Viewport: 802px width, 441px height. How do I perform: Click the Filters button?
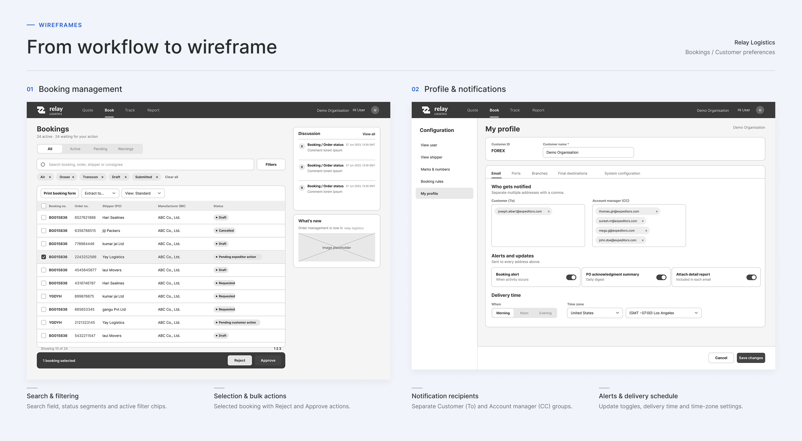point(271,165)
